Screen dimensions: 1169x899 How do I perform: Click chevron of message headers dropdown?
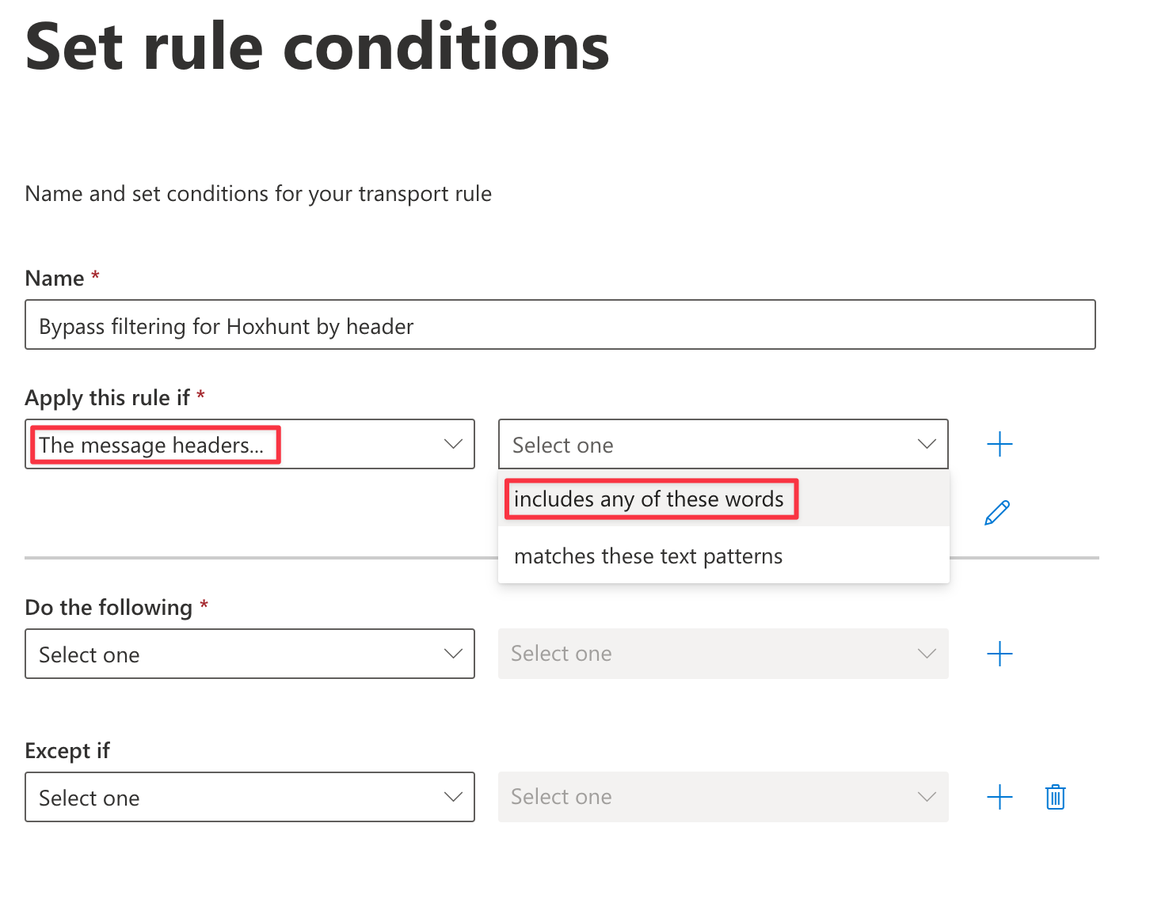click(x=453, y=444)
